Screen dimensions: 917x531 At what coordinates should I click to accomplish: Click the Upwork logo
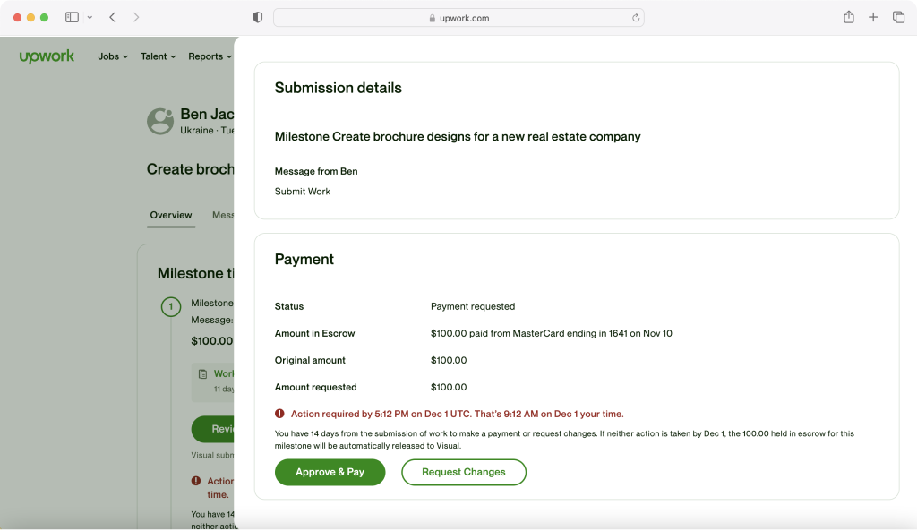coord(47,56)
